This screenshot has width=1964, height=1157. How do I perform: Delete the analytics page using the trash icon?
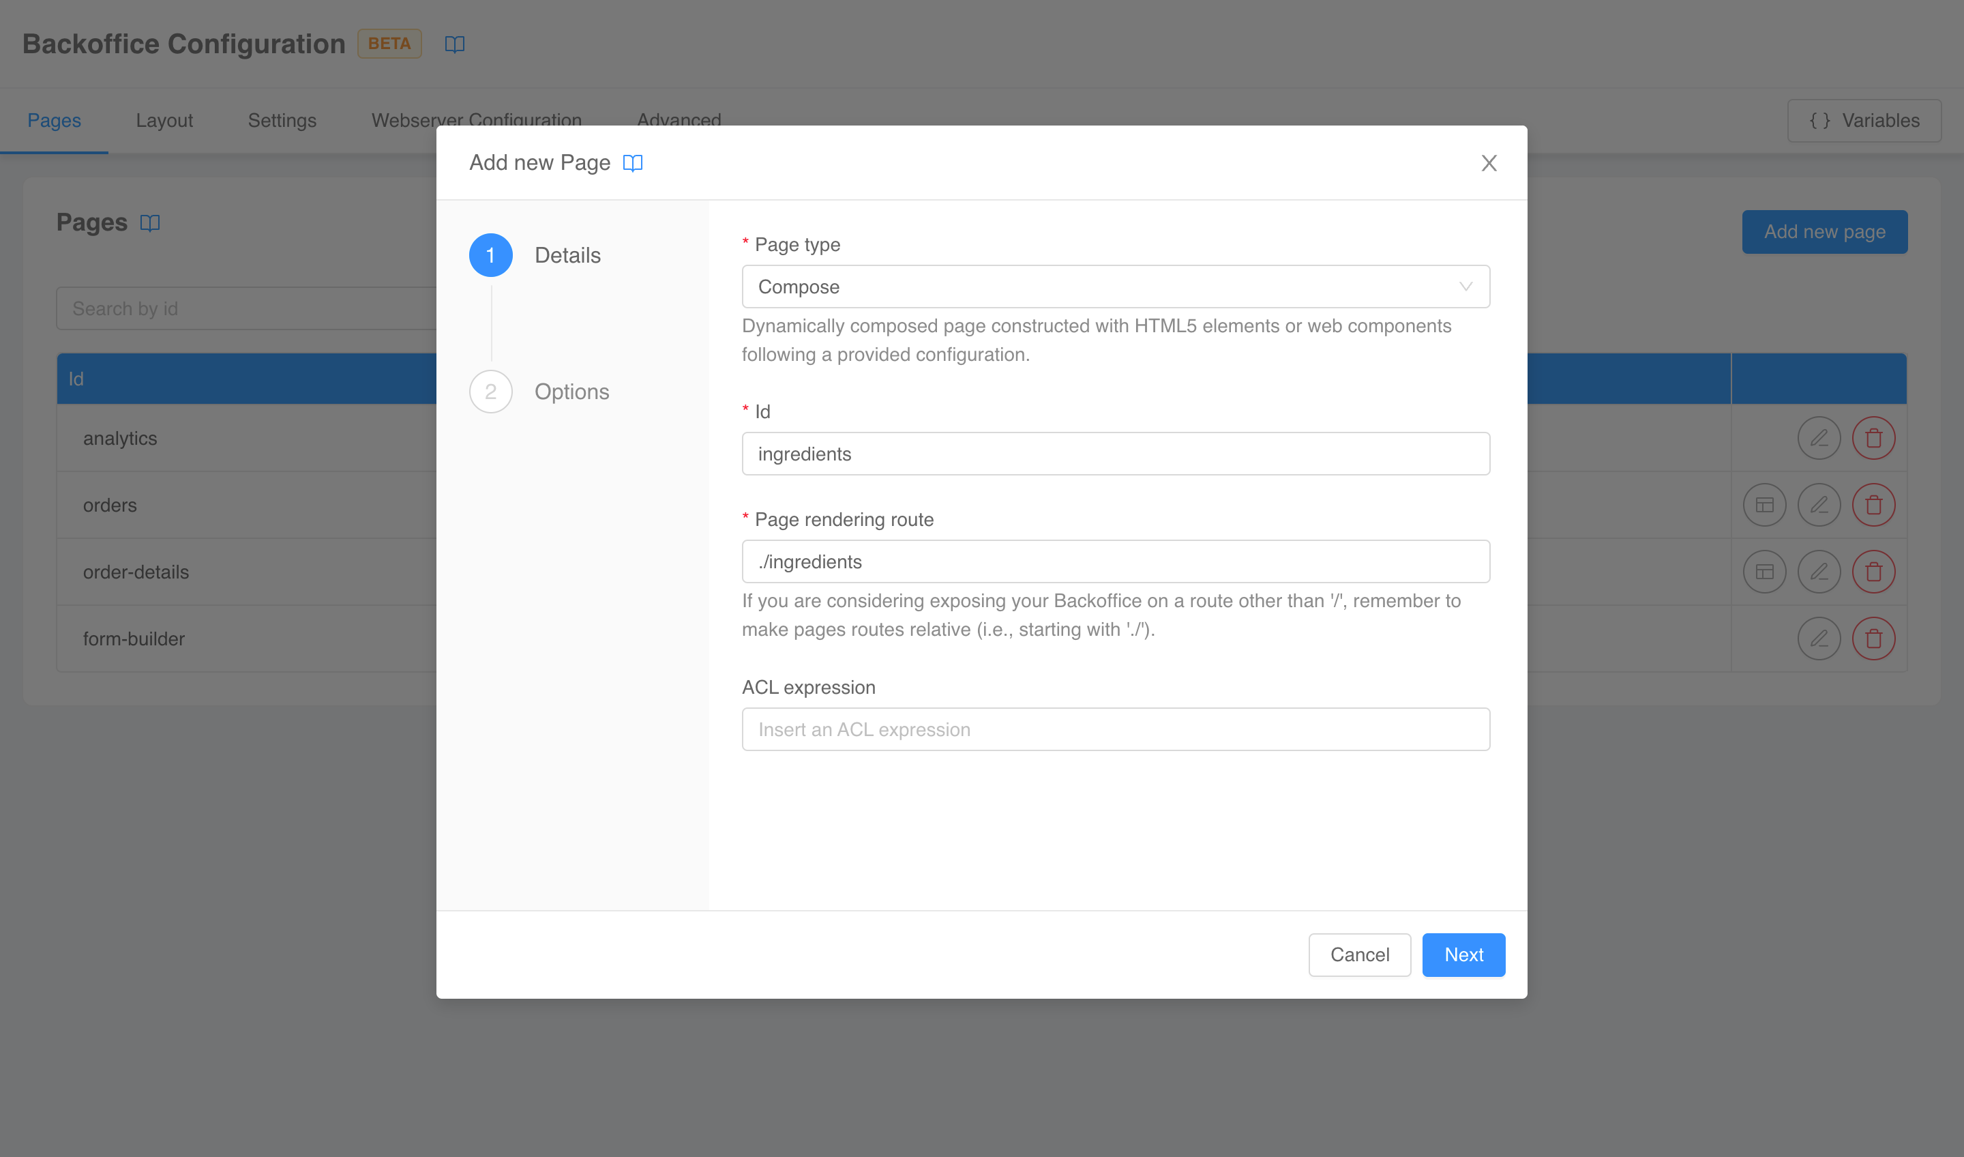pyautogui.click(x=1875, y=437)
